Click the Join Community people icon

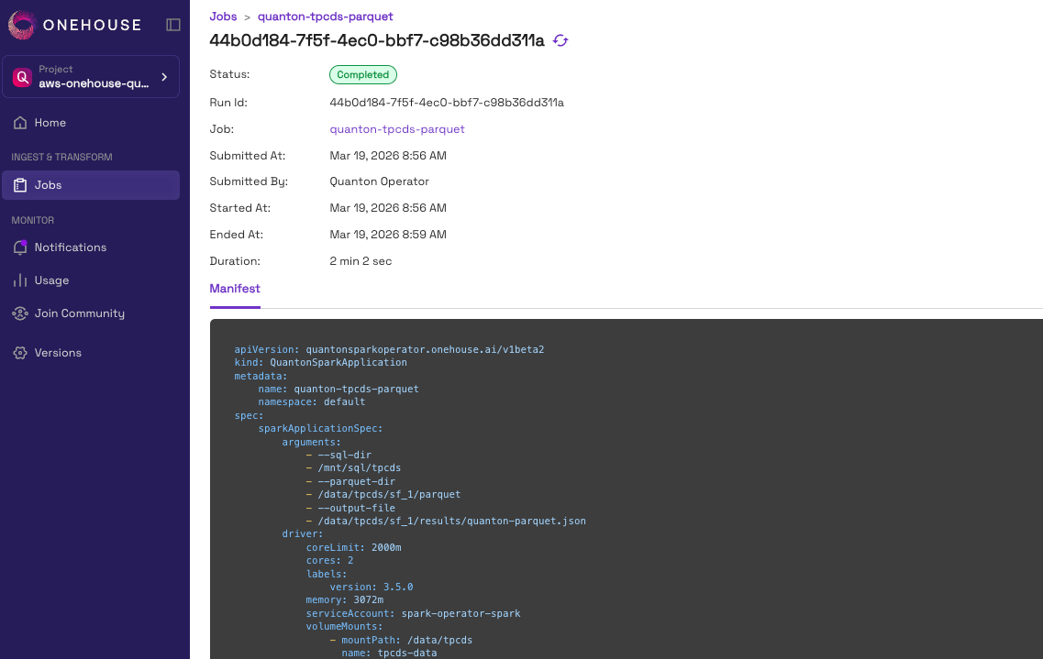pos(20,313)
